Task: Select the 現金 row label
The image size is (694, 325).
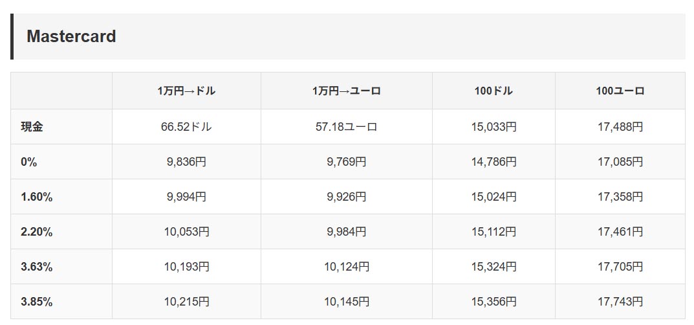Action: [x=32, y=127]
